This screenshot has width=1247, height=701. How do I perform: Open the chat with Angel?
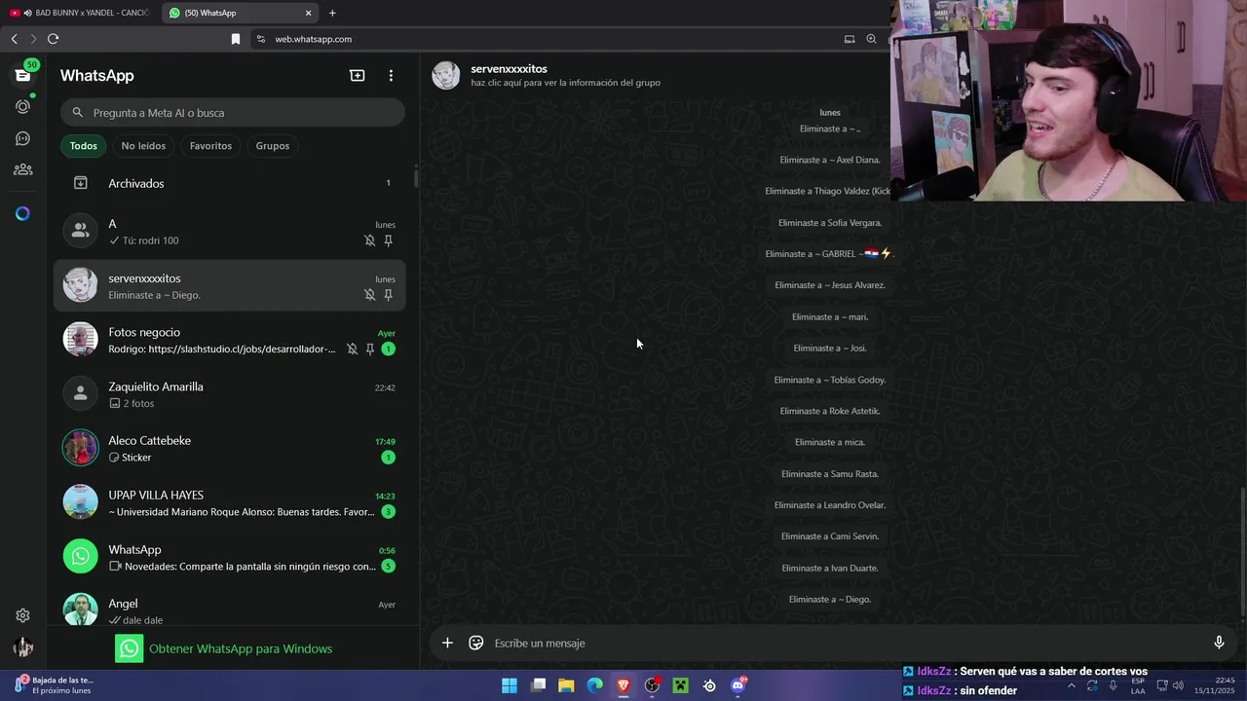point(230,607)
